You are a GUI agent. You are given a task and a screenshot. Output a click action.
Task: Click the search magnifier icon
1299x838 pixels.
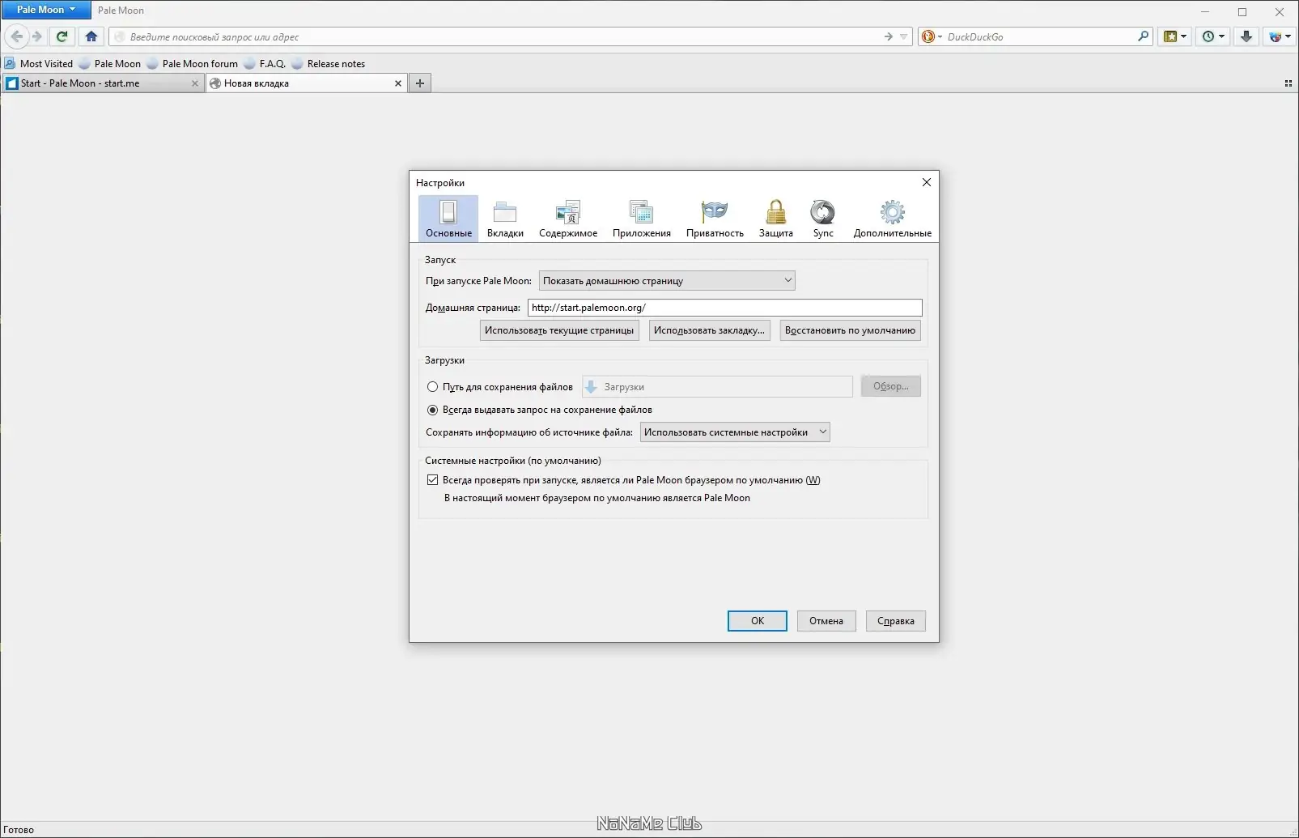1143,36
